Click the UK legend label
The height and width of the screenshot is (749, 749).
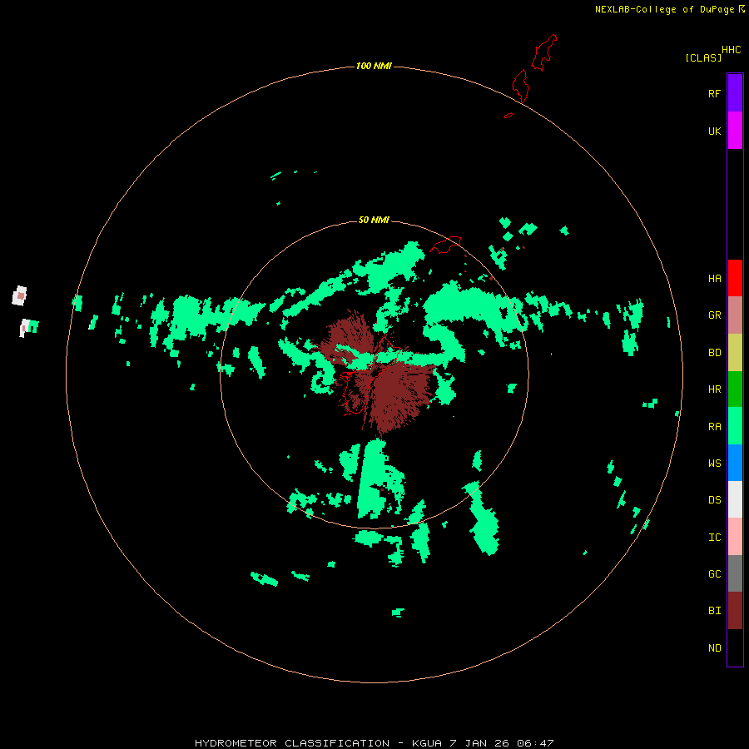[x=714, y=131]
